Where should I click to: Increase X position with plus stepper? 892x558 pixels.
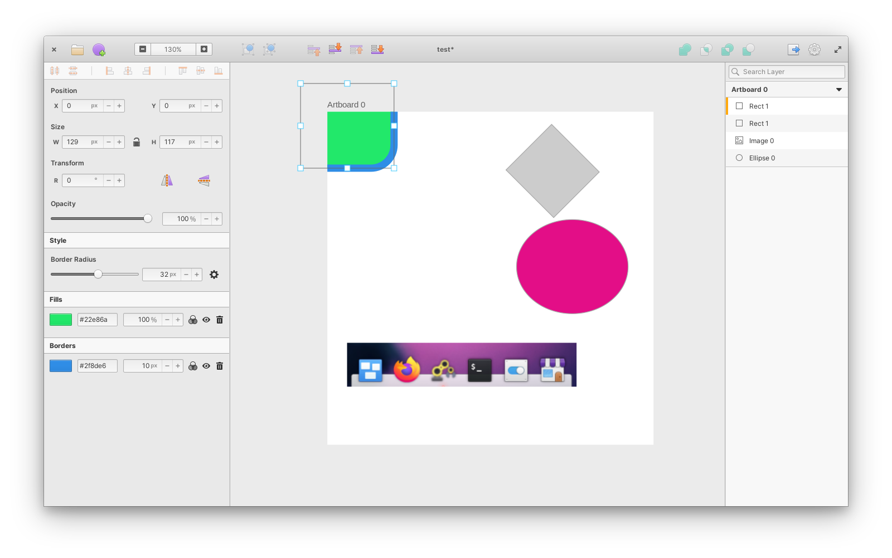point(119,106)
